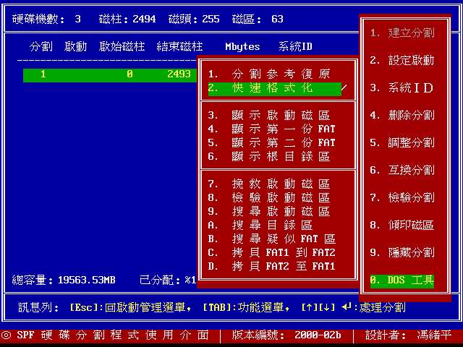Choose 調整分割 option
This screenshot has height=347, width=463.
pos(402,142)
